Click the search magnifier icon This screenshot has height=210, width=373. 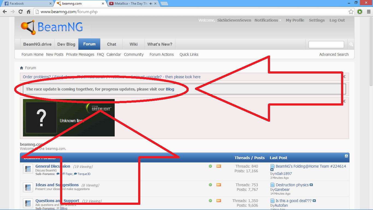[351, 44]
